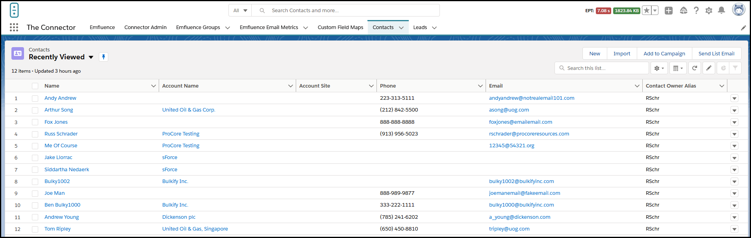751x238 pixels.
Task: Click the Contacts object icon
Action: tap(18, 53)
